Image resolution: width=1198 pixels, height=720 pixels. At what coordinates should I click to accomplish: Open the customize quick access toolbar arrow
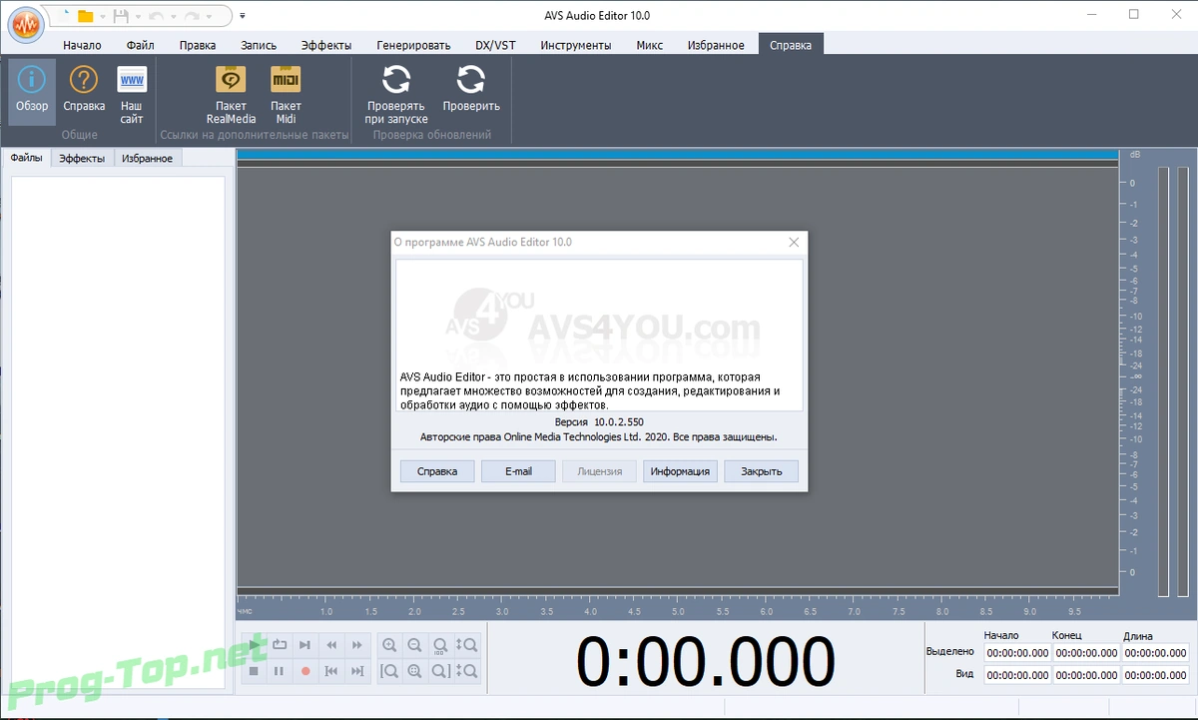243,16
